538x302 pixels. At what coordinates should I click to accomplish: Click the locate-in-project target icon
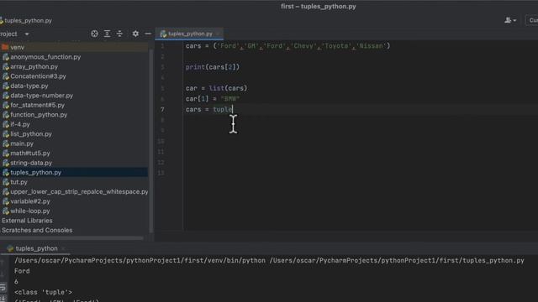(x=94, y=34)
